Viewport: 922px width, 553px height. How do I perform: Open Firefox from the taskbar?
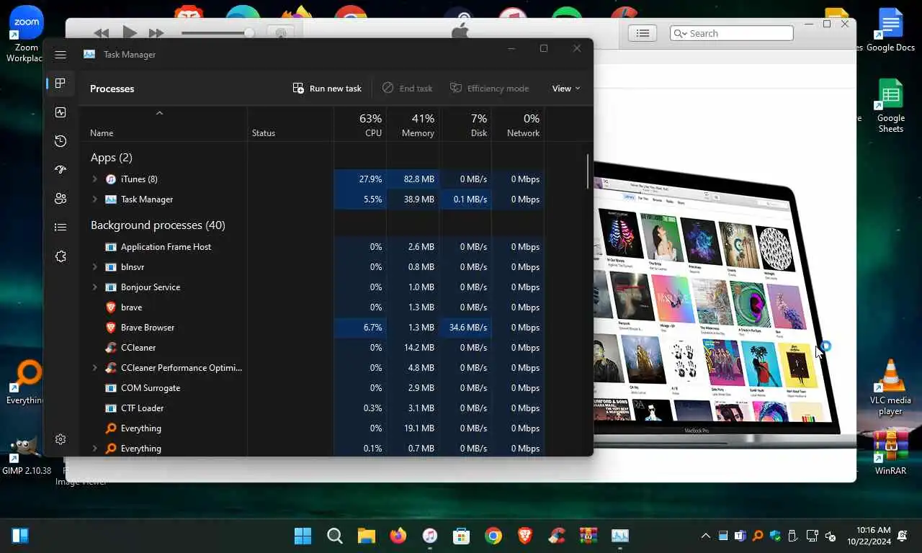(398, 536)
